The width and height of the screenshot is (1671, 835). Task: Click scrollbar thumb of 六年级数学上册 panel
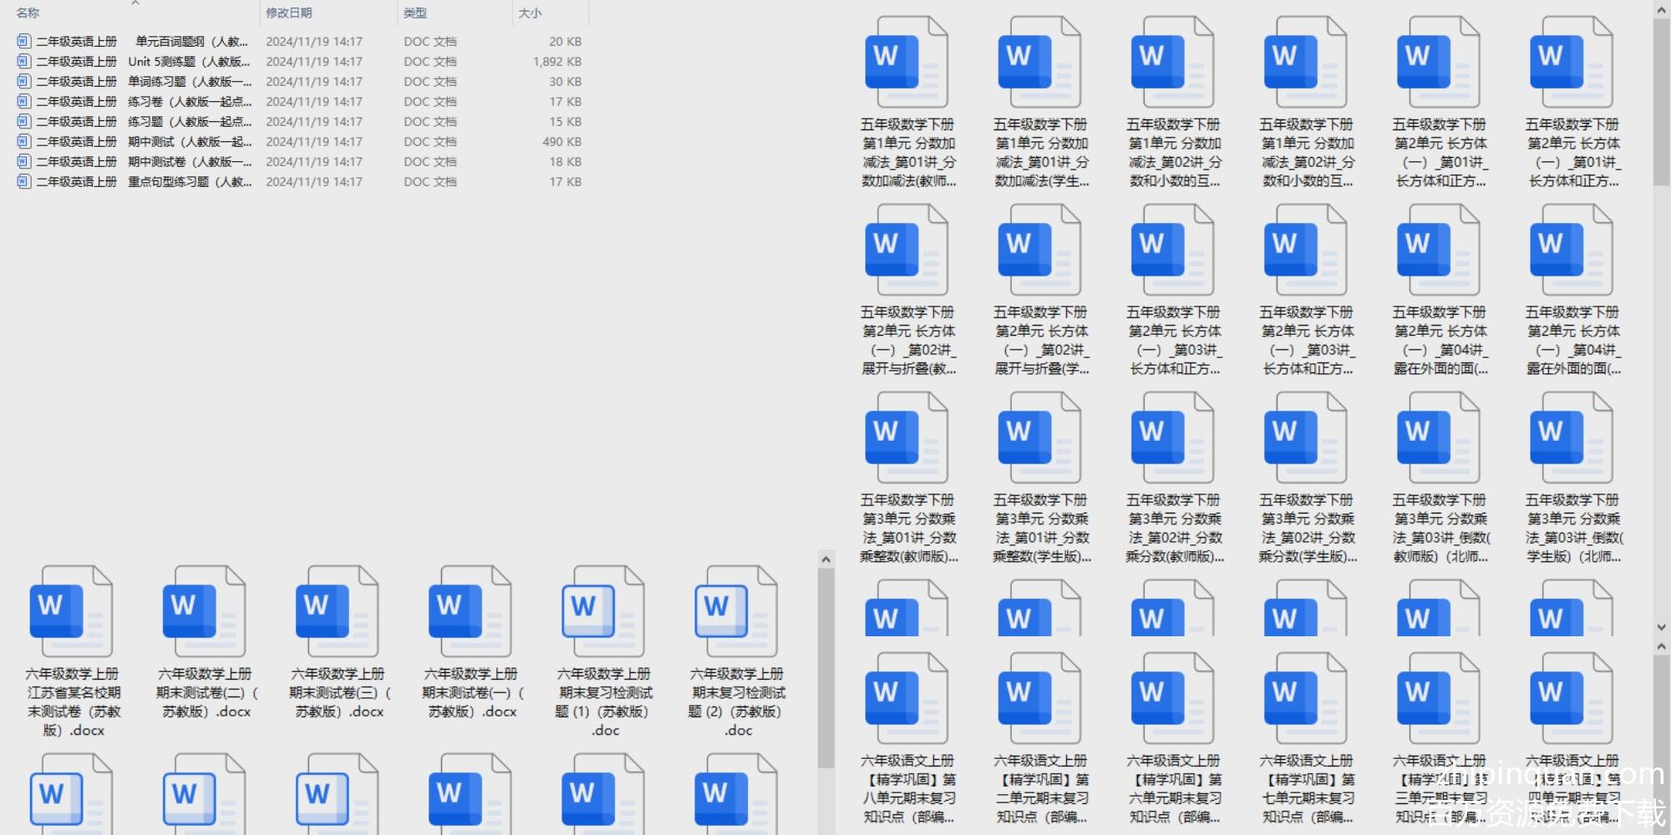[x=825, y=668]
